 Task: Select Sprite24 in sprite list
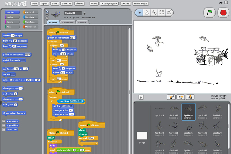click(159, 129)
